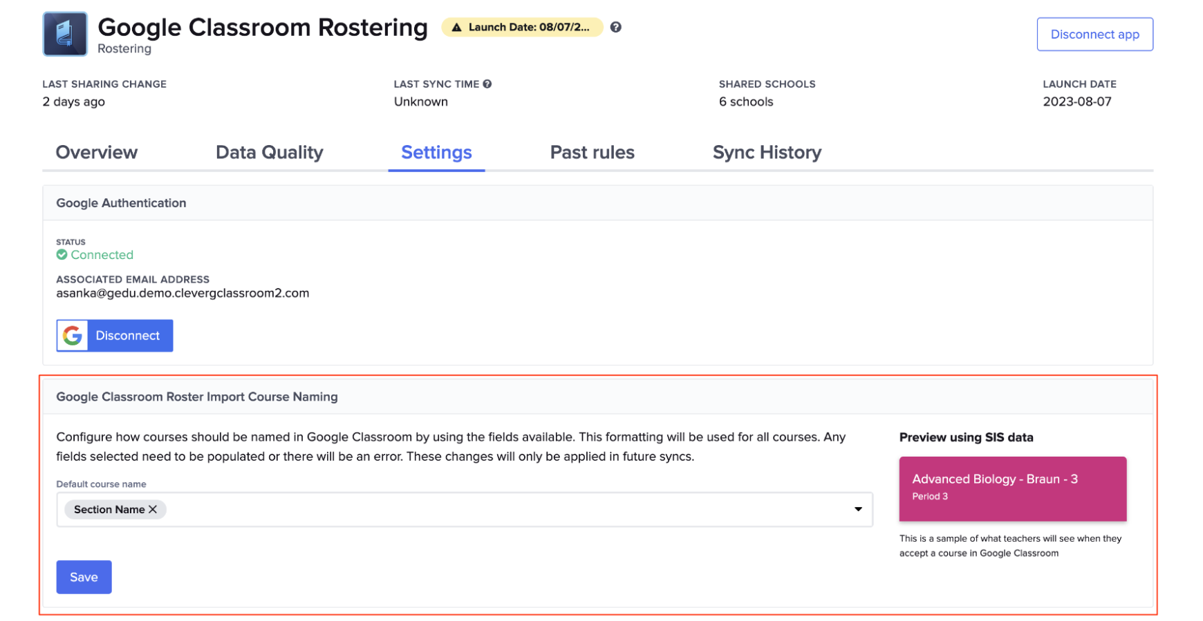Click the 'Preview using SIS data' heading

967,437
